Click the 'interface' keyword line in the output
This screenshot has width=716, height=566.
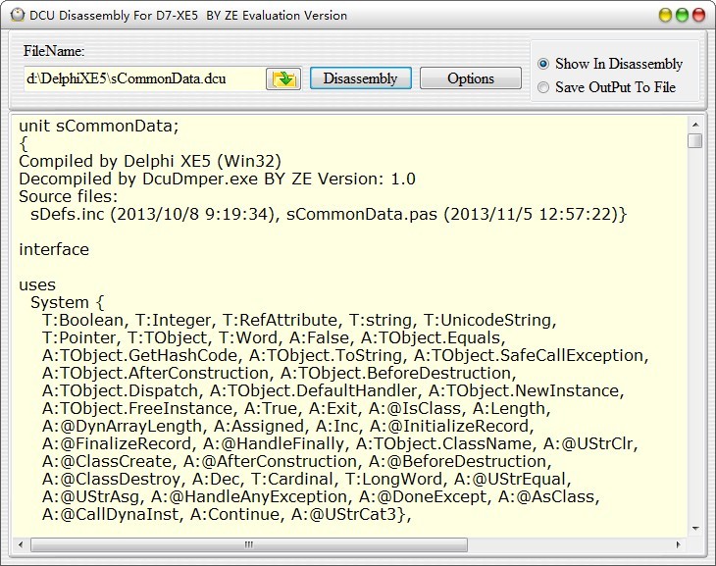coord(54,249)
